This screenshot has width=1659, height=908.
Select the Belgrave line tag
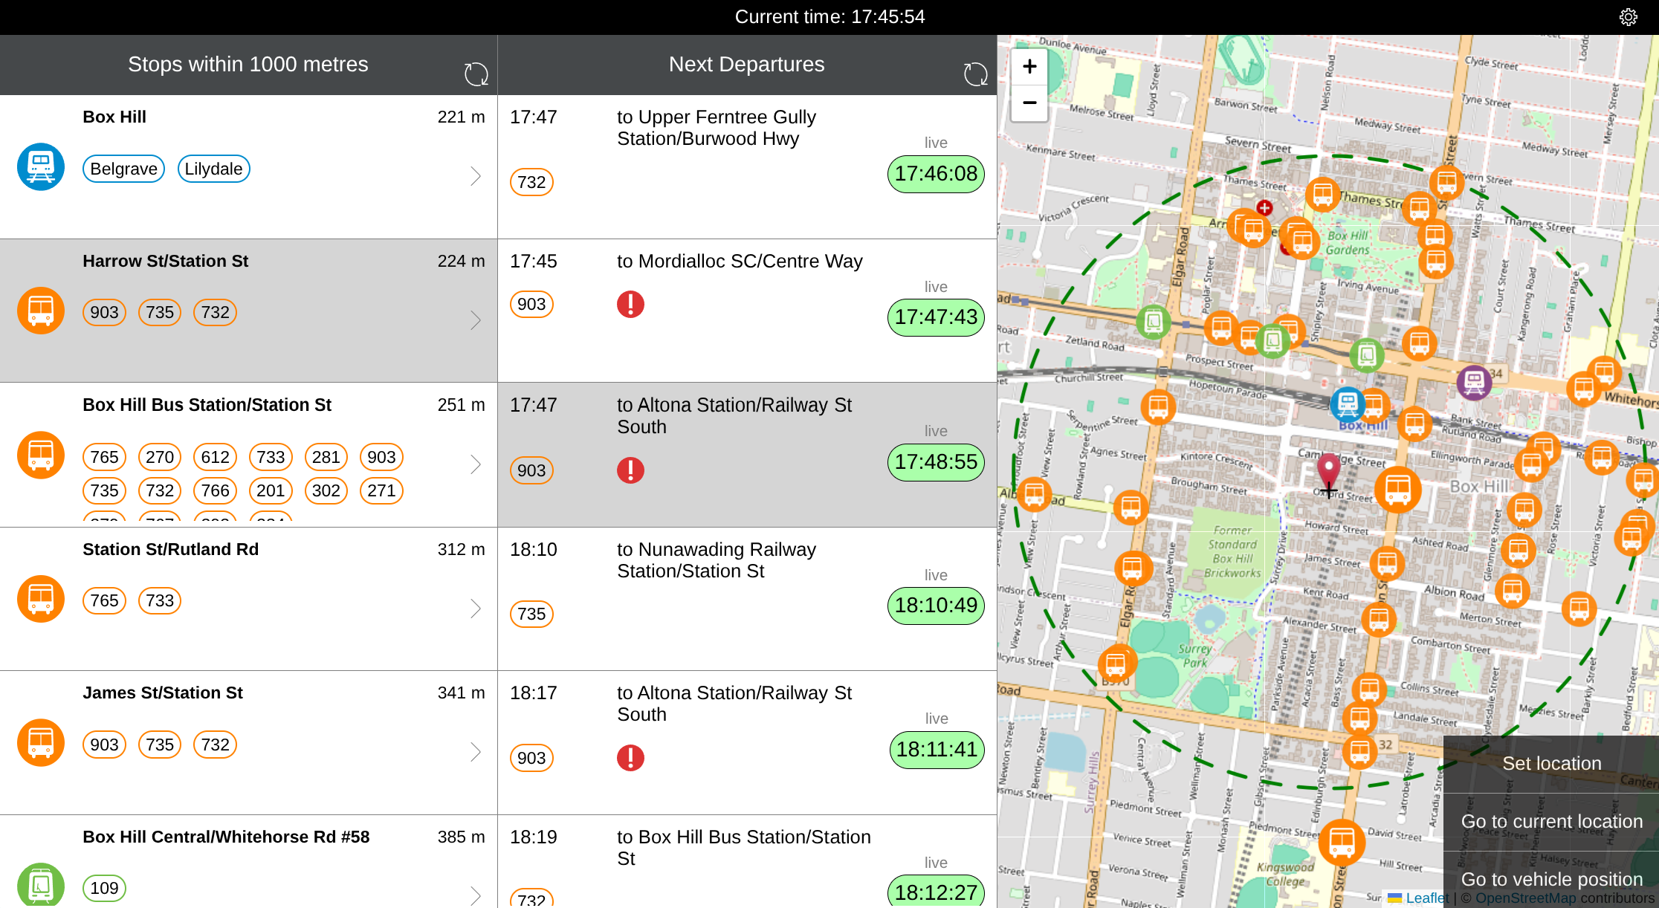123,169
